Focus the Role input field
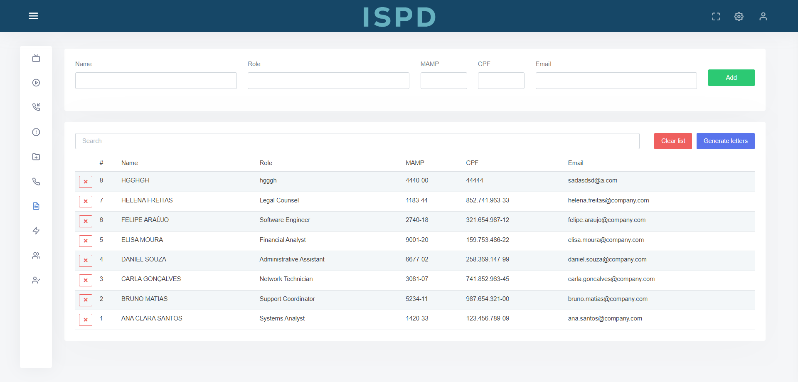This screenshot has height=382, width=798. tap(328, 81)
